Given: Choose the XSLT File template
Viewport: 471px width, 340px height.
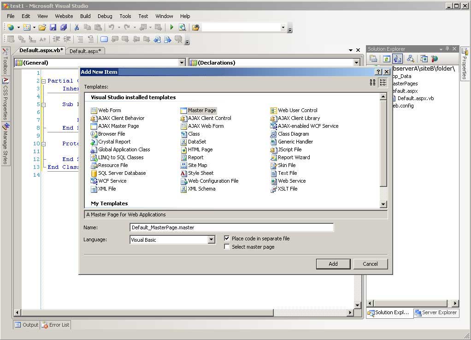Looking at the screenshot, I should 284,189.
